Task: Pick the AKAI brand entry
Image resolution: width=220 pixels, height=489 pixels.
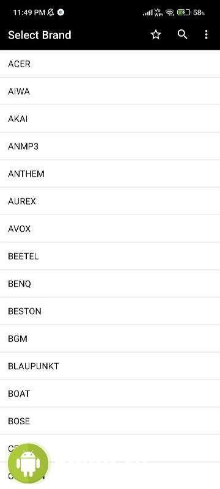Action: (110, 119)
